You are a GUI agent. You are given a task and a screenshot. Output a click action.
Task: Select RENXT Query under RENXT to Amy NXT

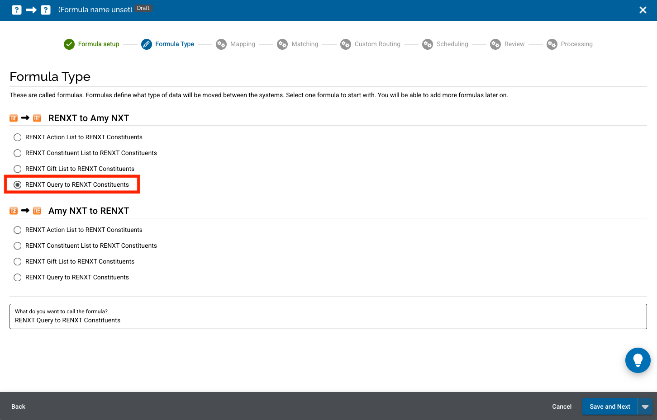coord(18,184)
